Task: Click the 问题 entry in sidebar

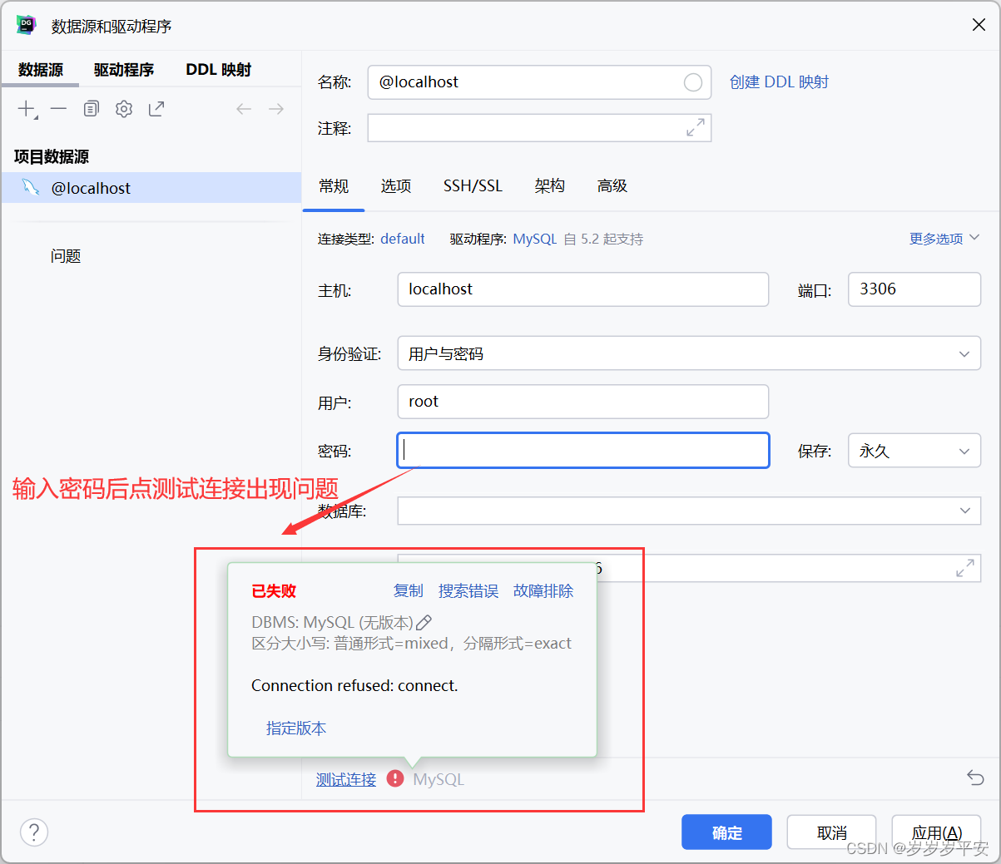Action: tap(66, 256)
